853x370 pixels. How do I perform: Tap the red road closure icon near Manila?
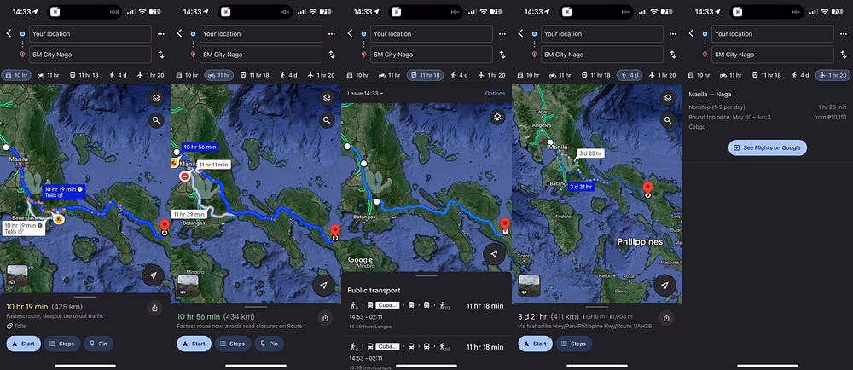[x=185, y=176]
